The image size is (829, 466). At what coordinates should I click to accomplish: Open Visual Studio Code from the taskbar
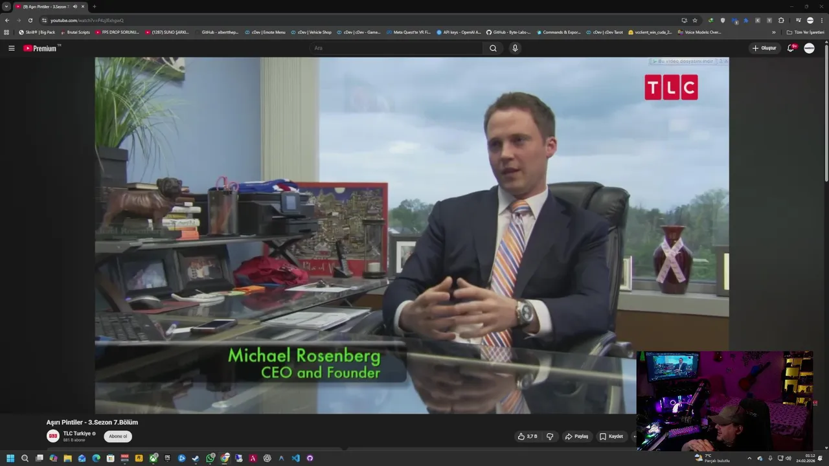coord(295,458)
